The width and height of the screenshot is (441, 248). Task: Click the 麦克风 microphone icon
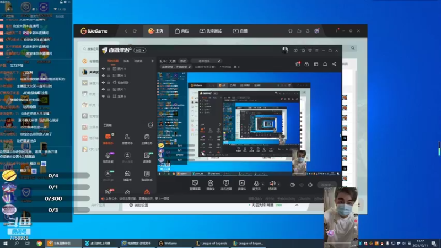[x=256, y=184]
